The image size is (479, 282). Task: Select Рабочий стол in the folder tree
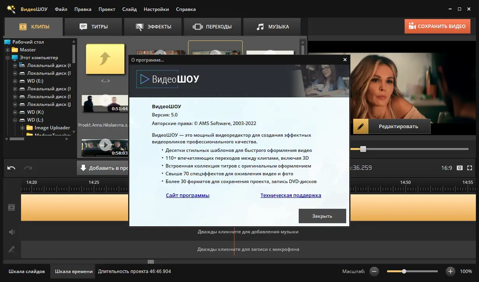pos(28,42)
